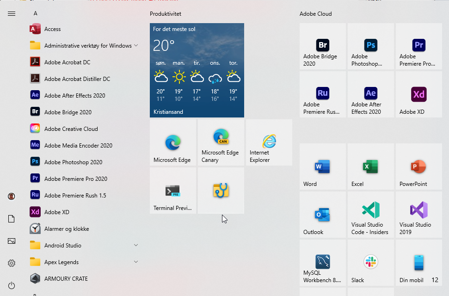Image resolution: width=449 pixels, height=296 pixels.
Task: Open the Outlook tile
Action: click(323, 215)
